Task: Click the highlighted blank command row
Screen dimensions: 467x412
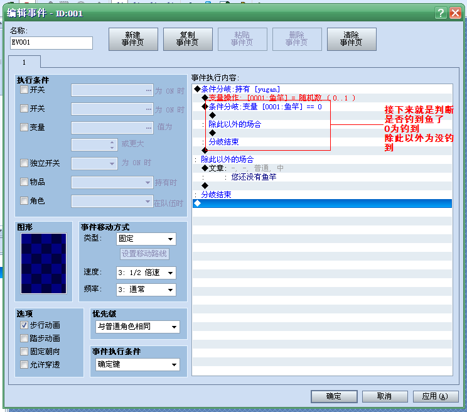Action: [x=322, y=203]
